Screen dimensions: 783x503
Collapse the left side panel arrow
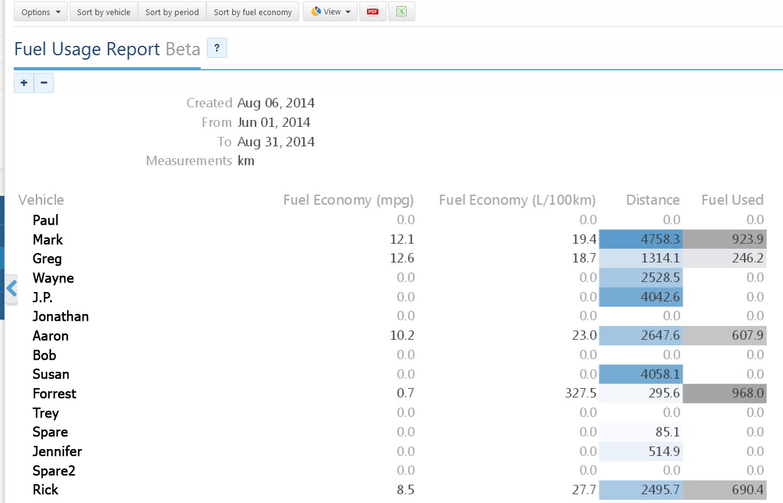tap(11, 288)
